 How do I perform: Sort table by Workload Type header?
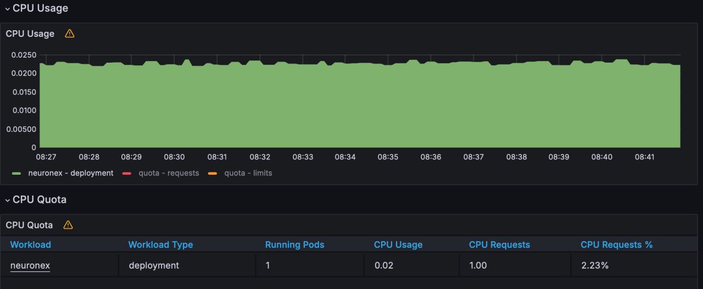click(x=160, y=244)
